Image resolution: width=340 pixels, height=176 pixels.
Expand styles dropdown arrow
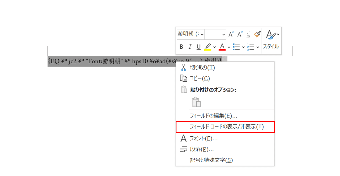[278, 34]
